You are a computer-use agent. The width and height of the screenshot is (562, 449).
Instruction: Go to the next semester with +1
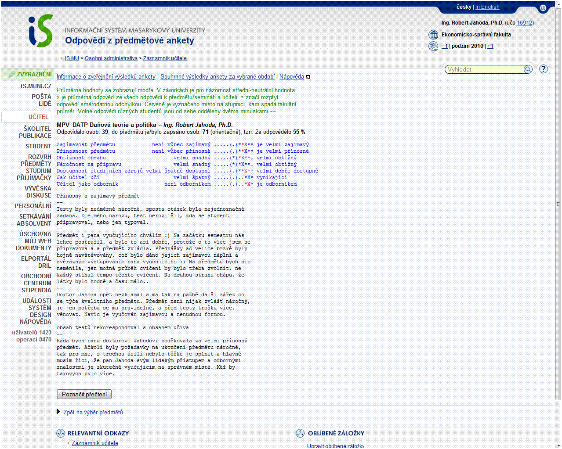(x=490, y=46)
